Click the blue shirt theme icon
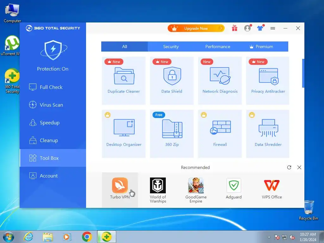Screen dimensions: 324x243 pos(260,28)
